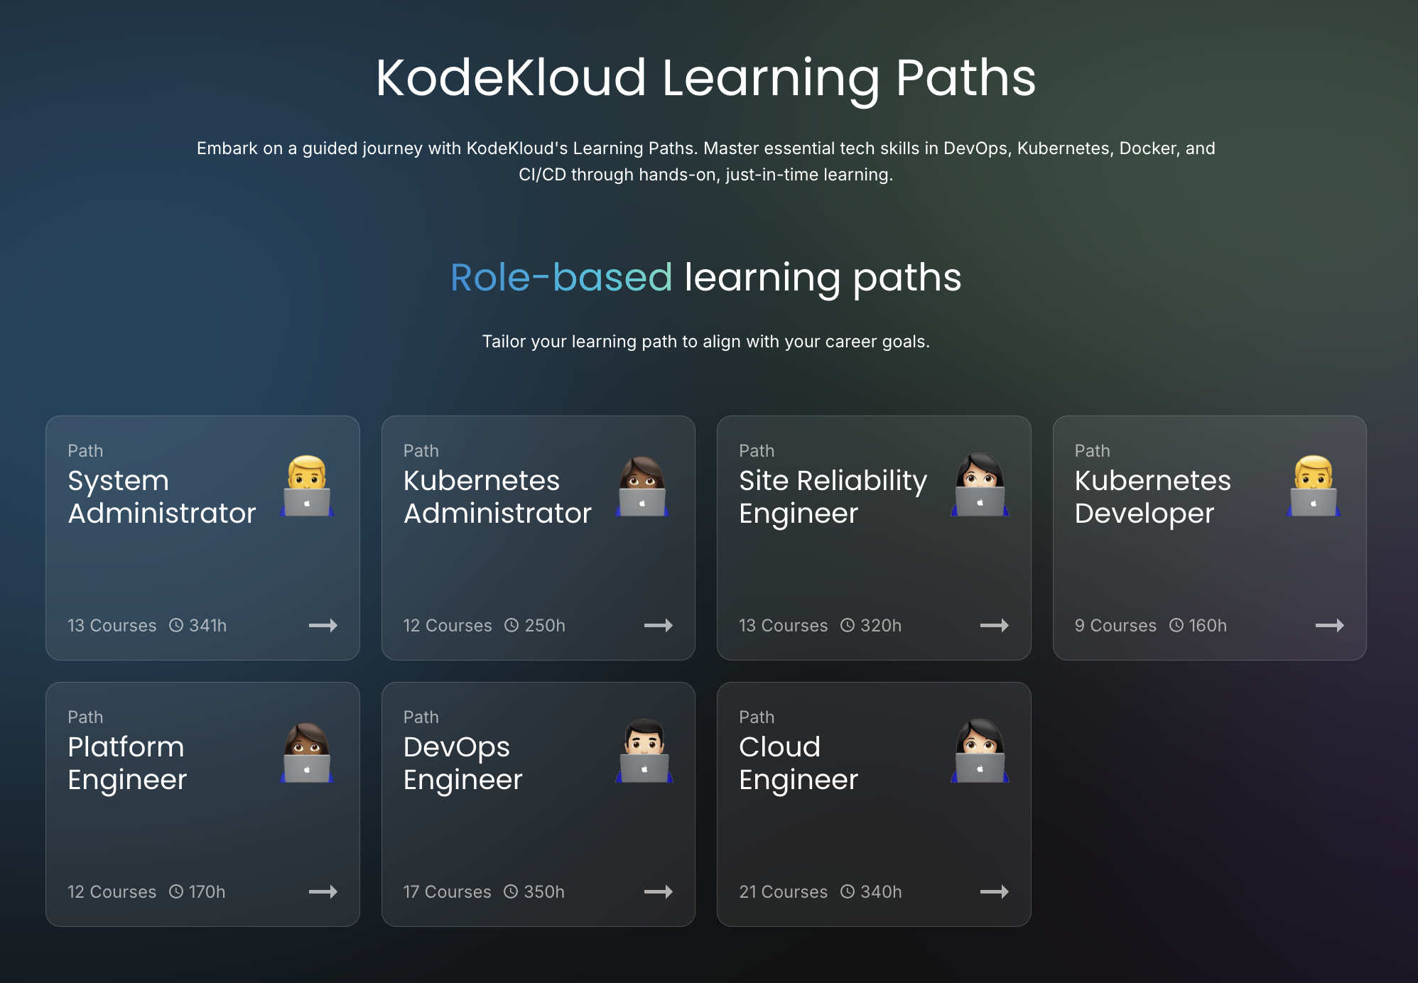Click the '9 Courses' label on Kubernetes Developer card

point(1115,626)
